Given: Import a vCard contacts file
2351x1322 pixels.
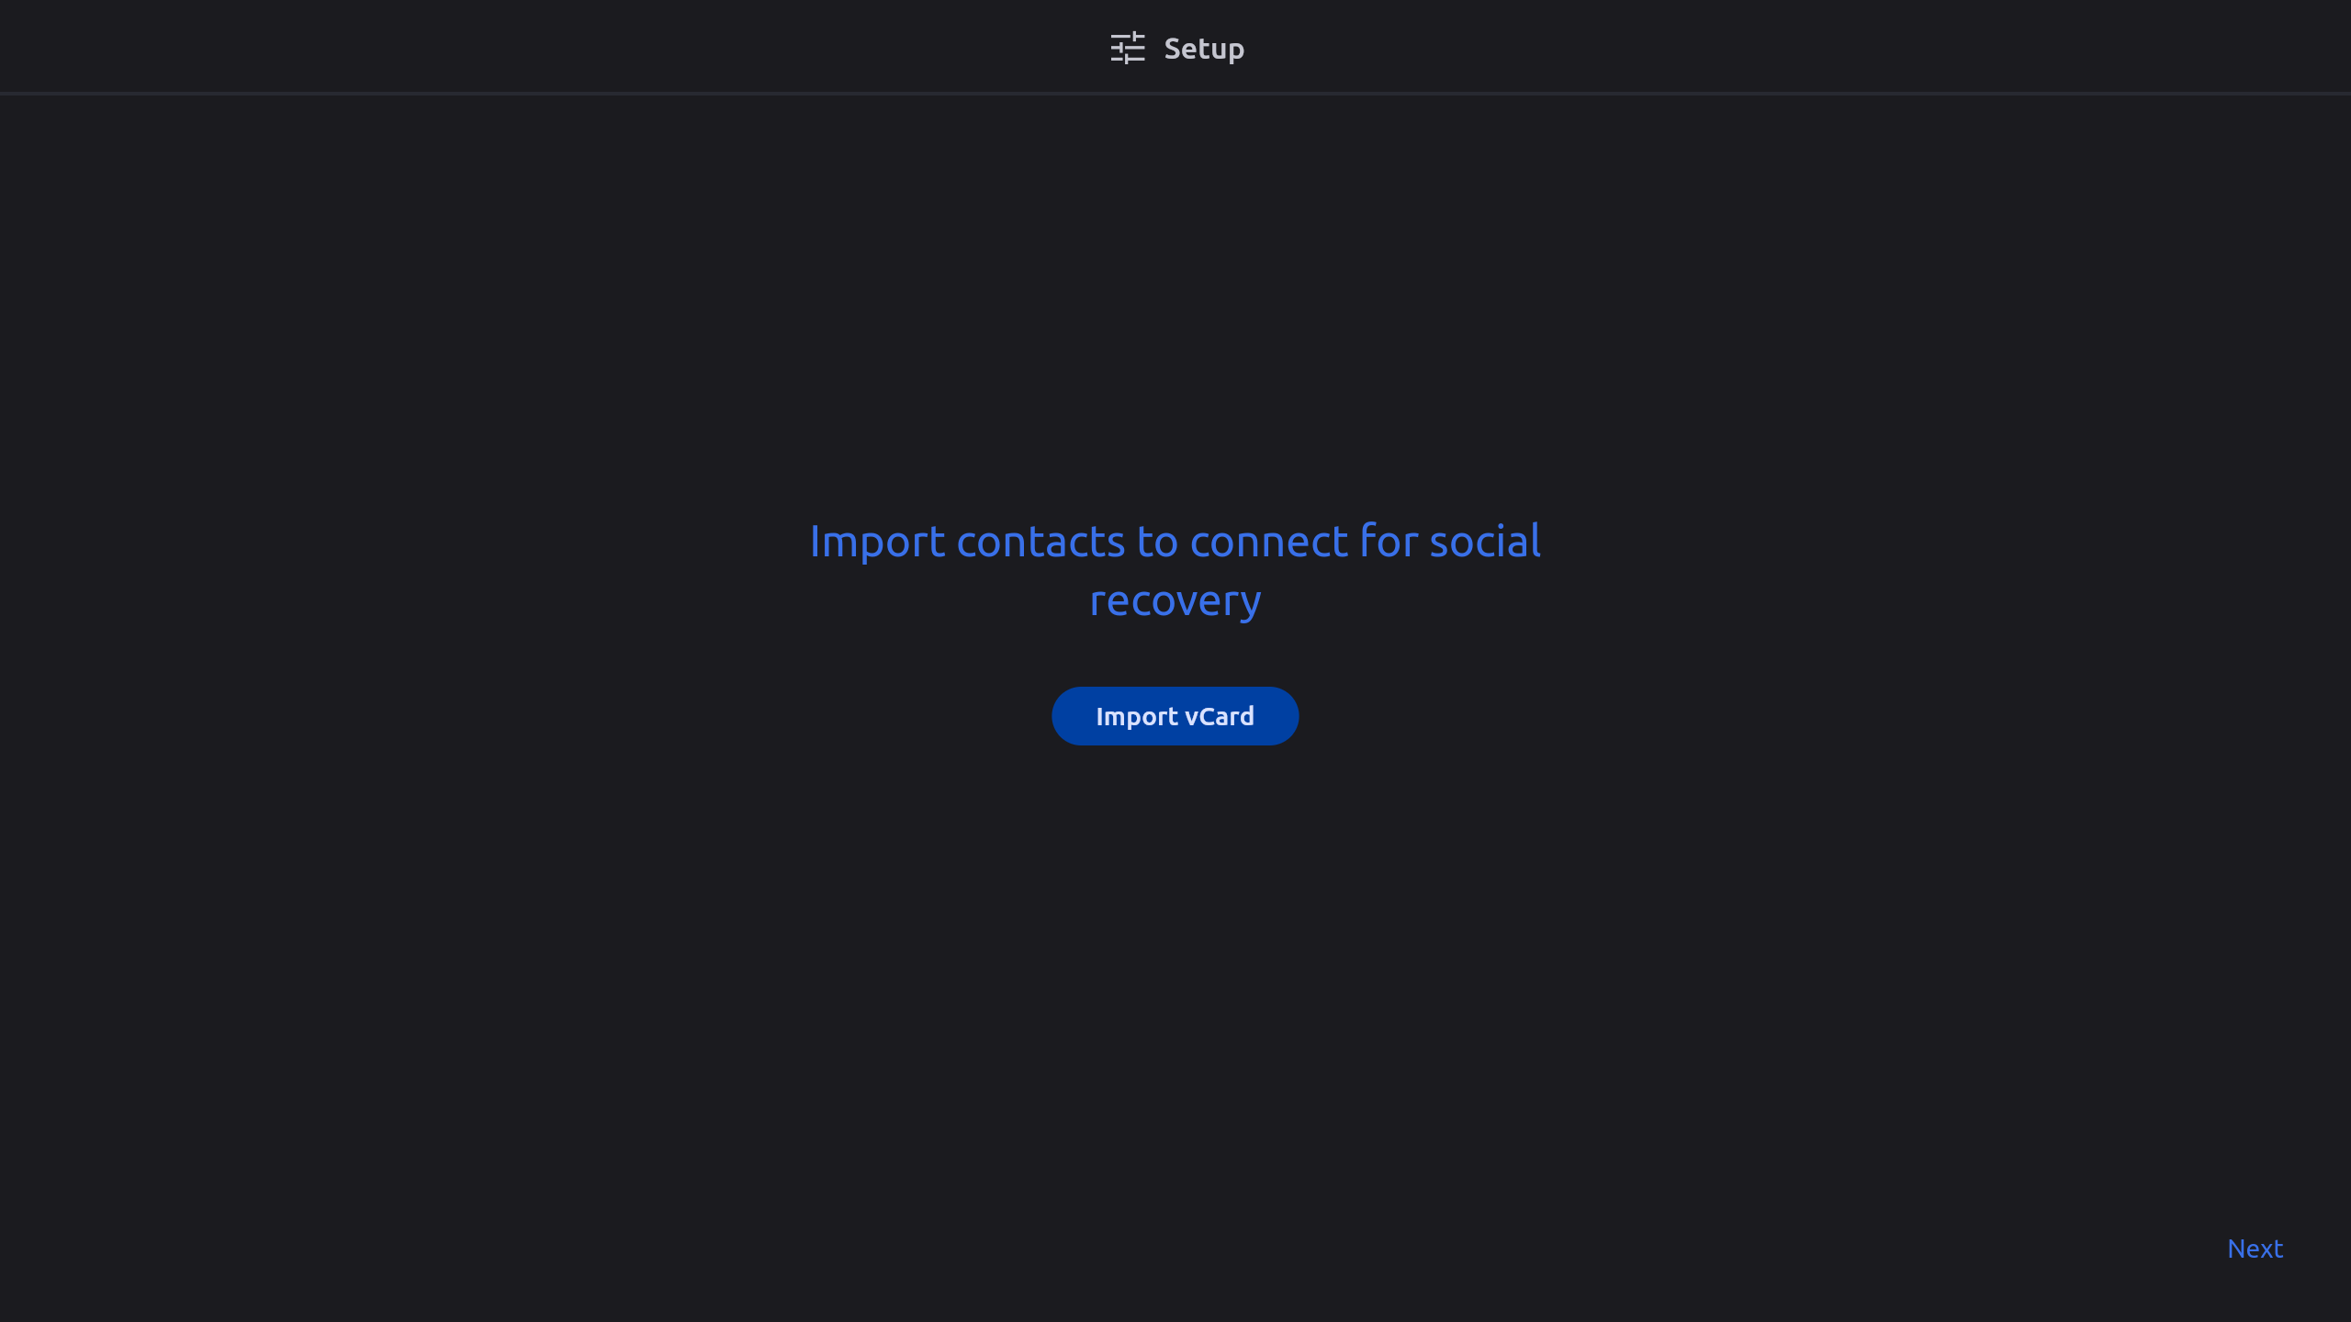Looking at the screenshot, I should (x=1175, y=716).
